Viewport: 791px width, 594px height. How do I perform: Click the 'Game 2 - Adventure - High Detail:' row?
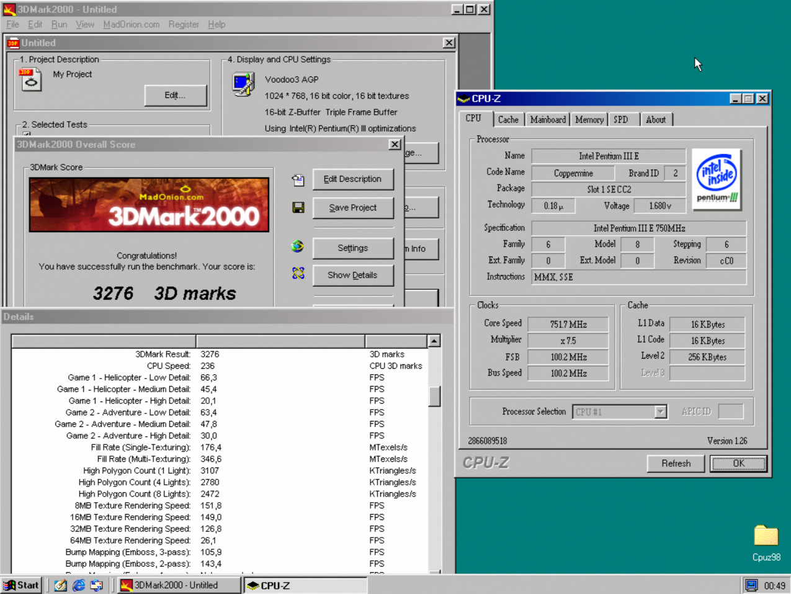(x=220, y=436)
